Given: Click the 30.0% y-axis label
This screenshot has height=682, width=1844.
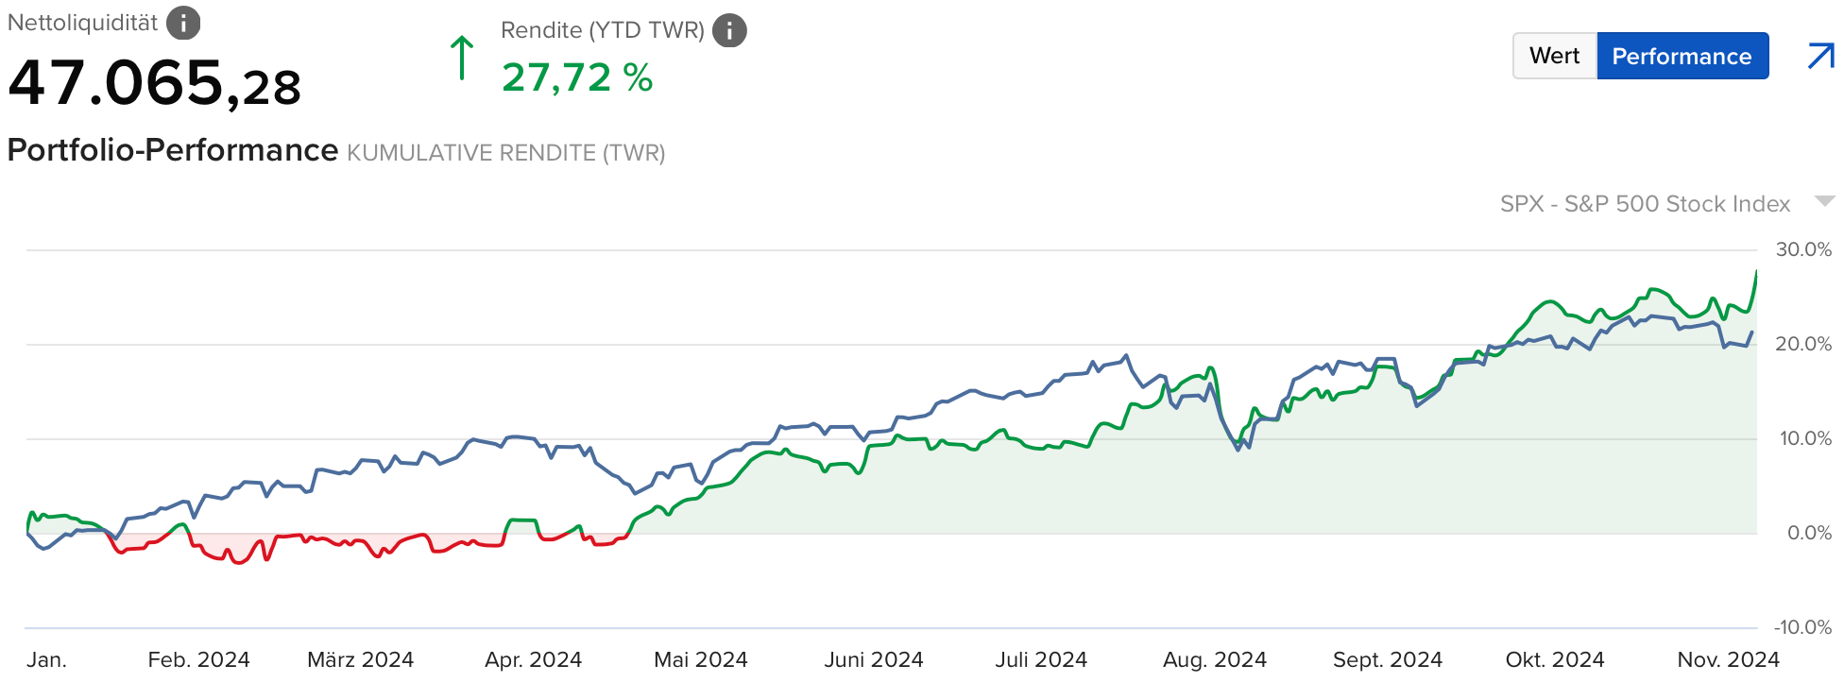Looking at the screenshot, I should click(x=1803, y=249).
